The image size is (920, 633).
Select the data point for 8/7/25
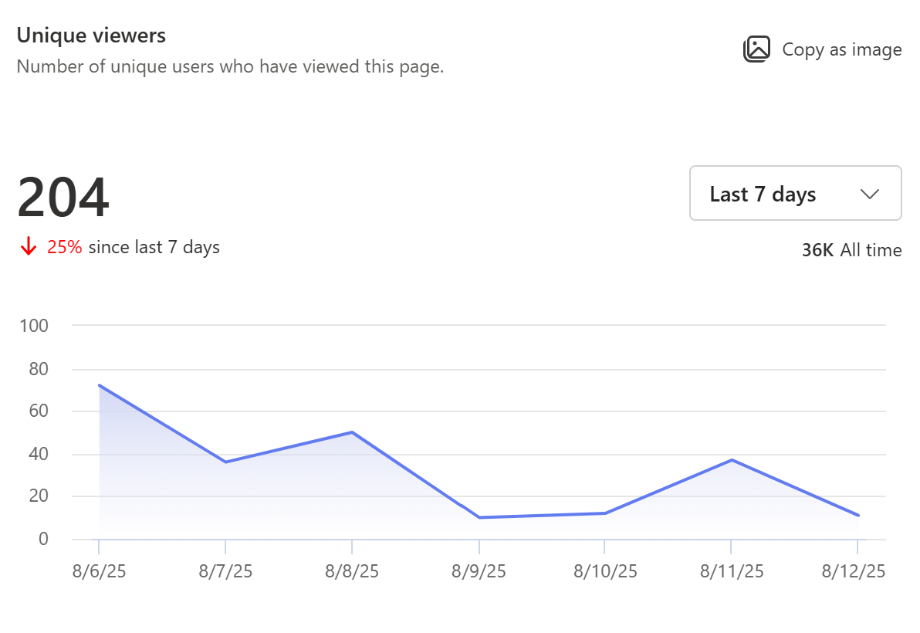[x=224, y=460]
